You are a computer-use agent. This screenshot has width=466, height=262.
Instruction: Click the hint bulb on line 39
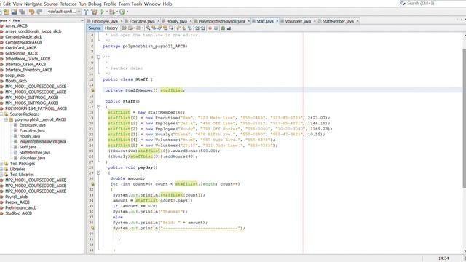[92, 228]
